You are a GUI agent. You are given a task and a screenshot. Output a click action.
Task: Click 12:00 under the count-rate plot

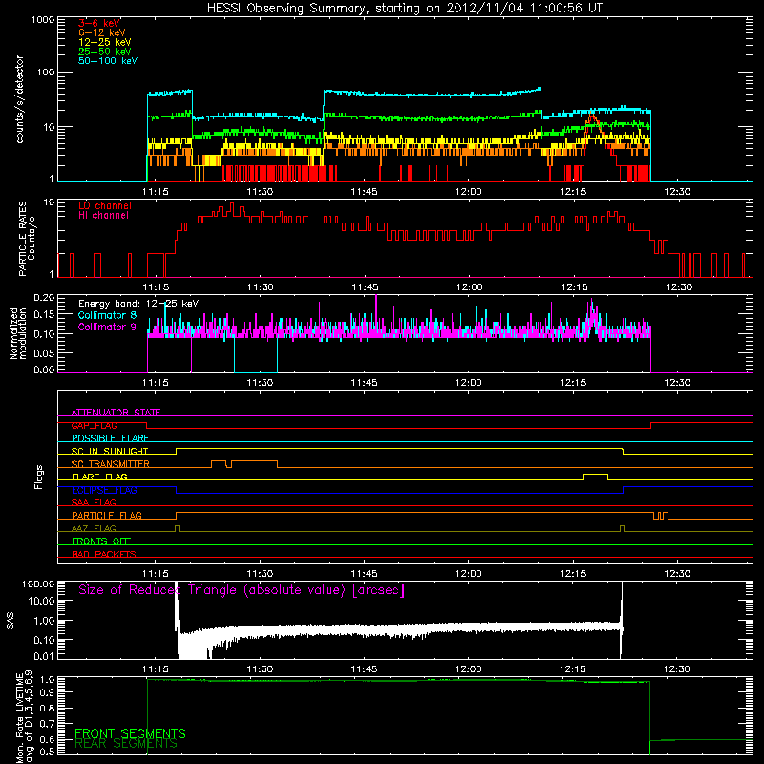coord(468,192)
